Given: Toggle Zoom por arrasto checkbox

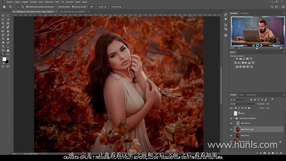Looking at the screenshot, I should (73, 7).
